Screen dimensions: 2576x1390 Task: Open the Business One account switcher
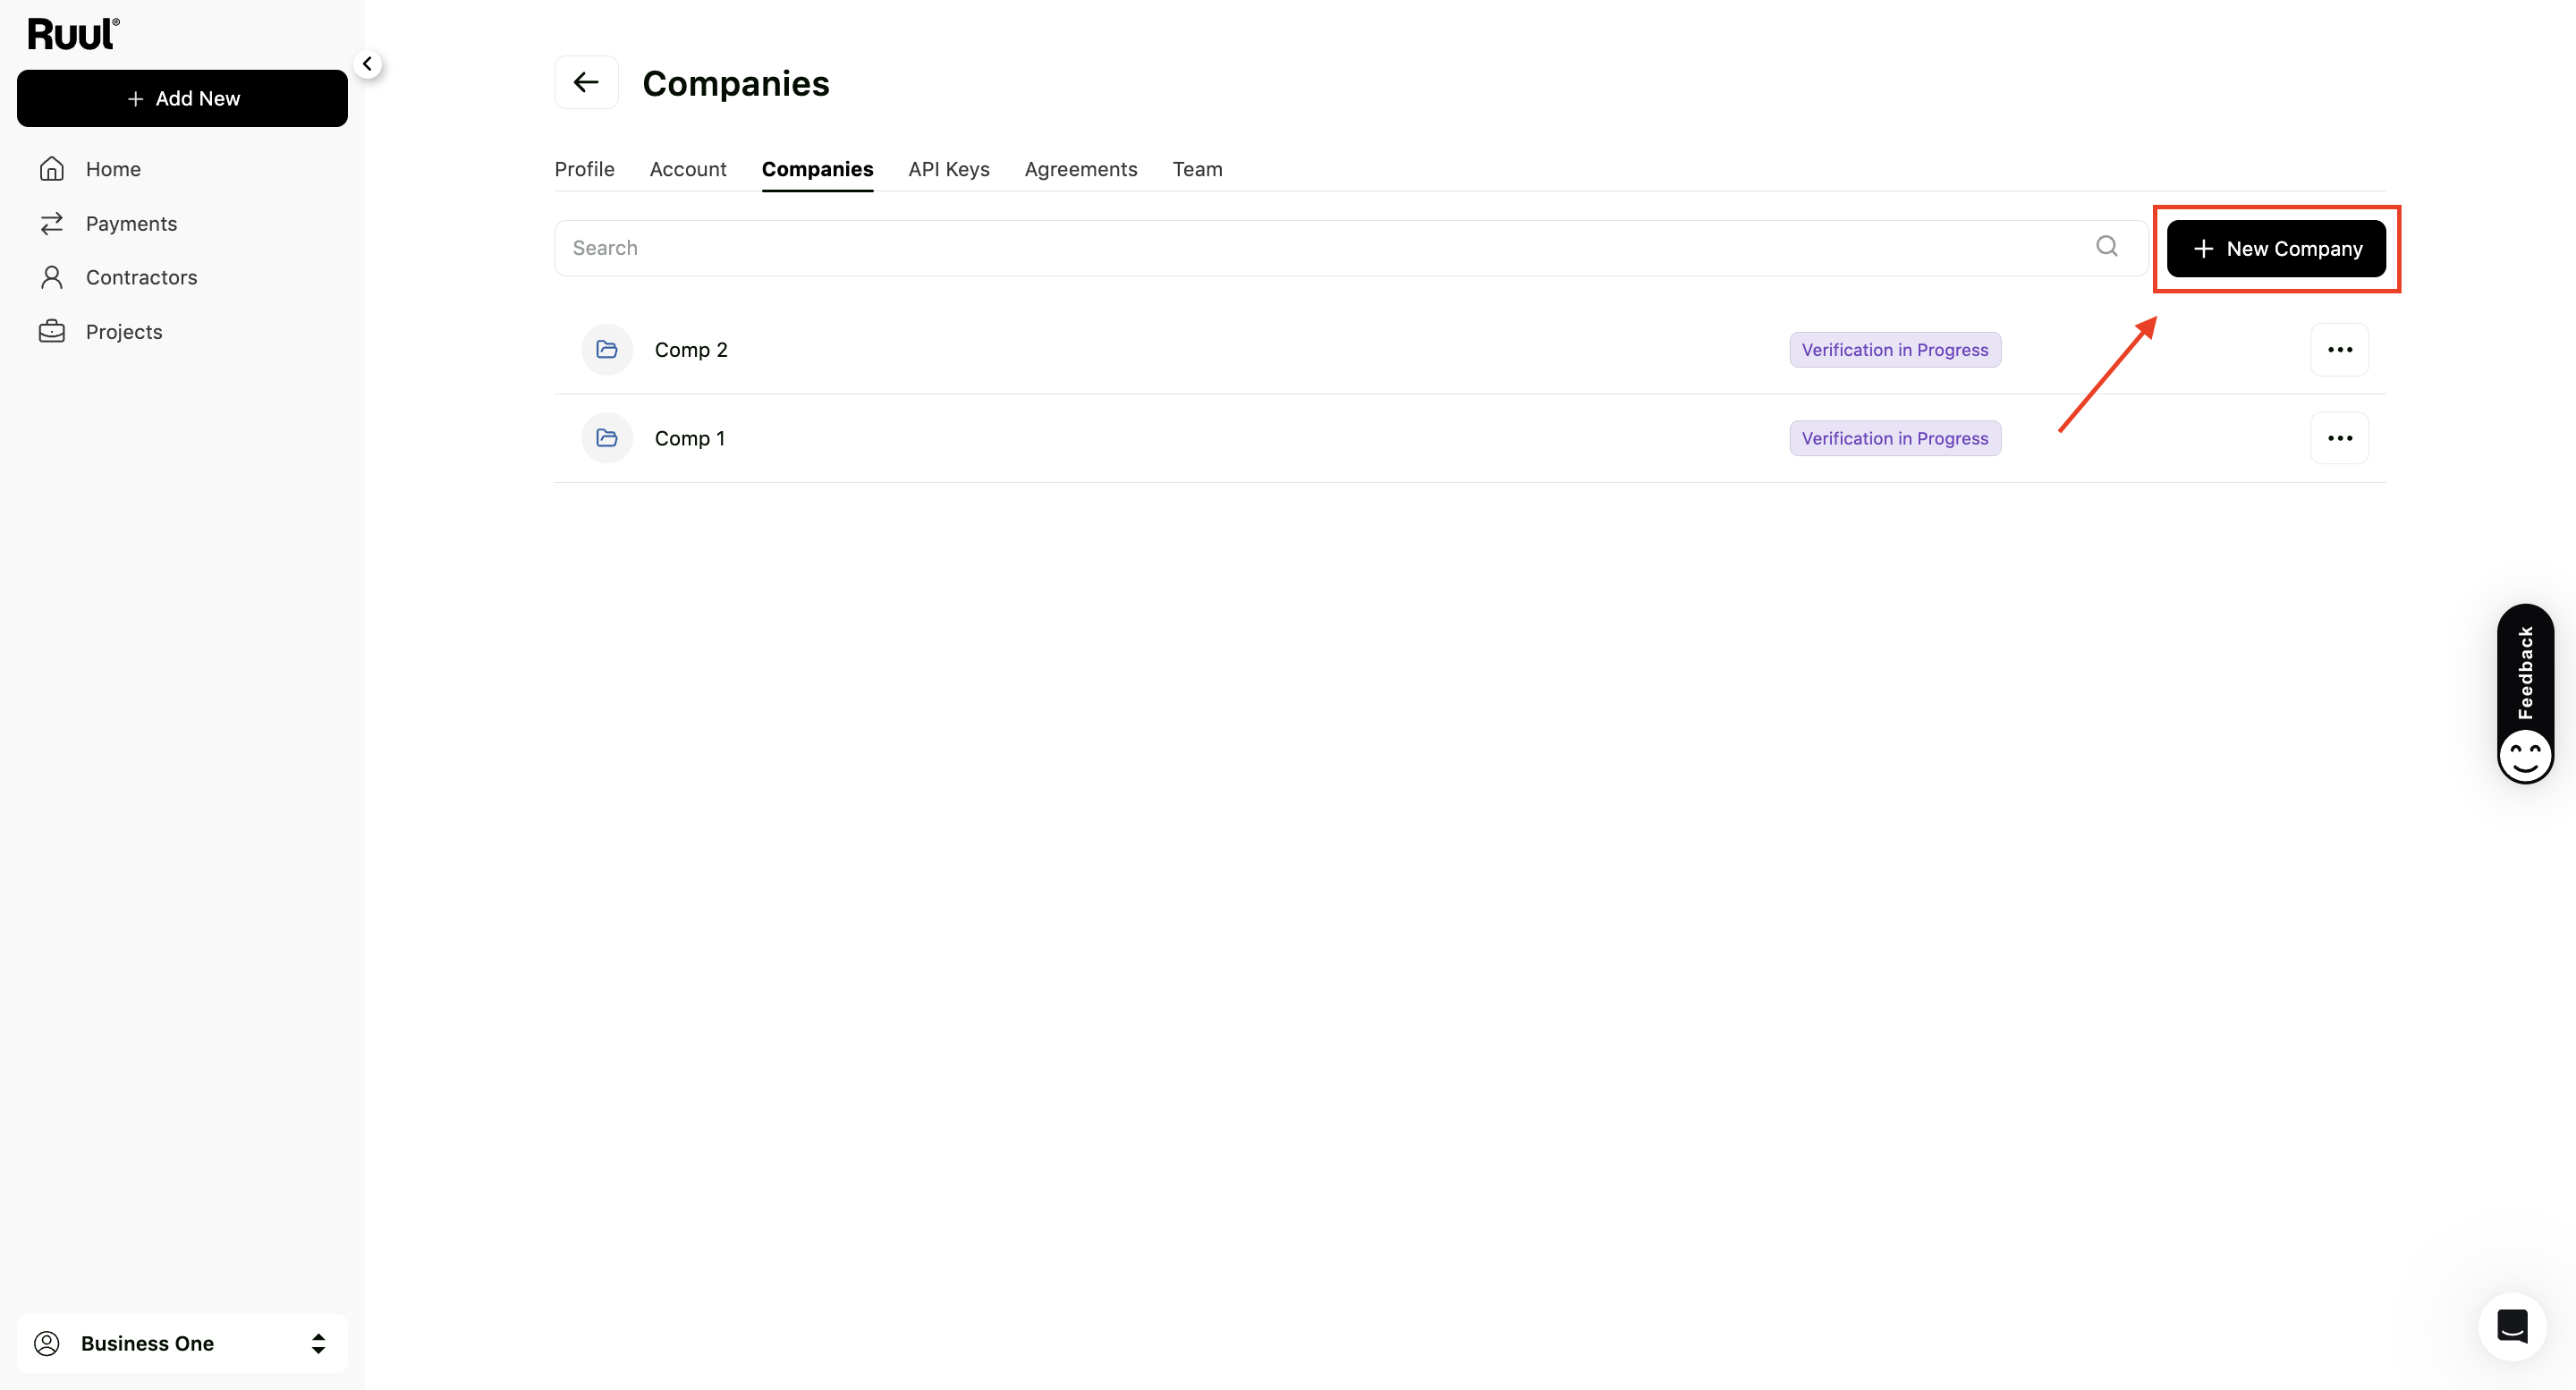coord(182,1343)
